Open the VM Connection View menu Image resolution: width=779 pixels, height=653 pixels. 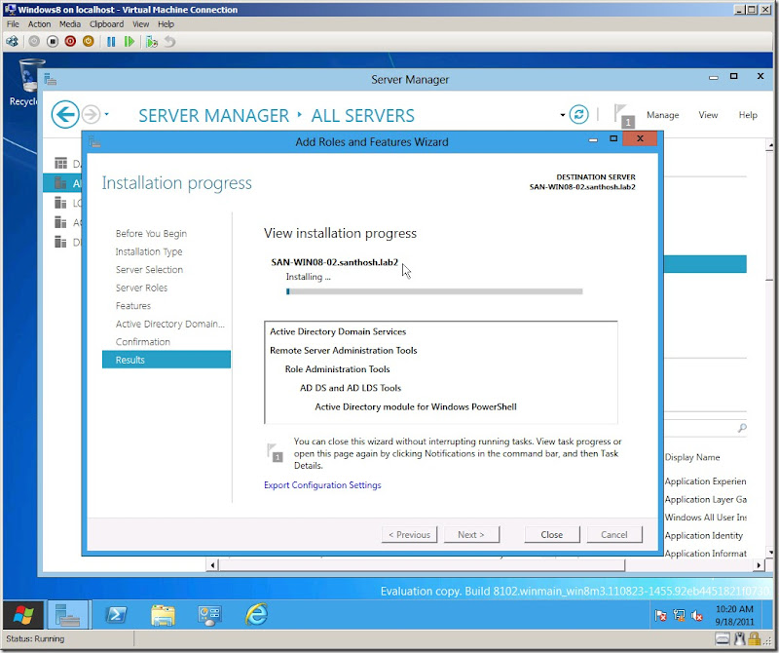coord(140,23)
